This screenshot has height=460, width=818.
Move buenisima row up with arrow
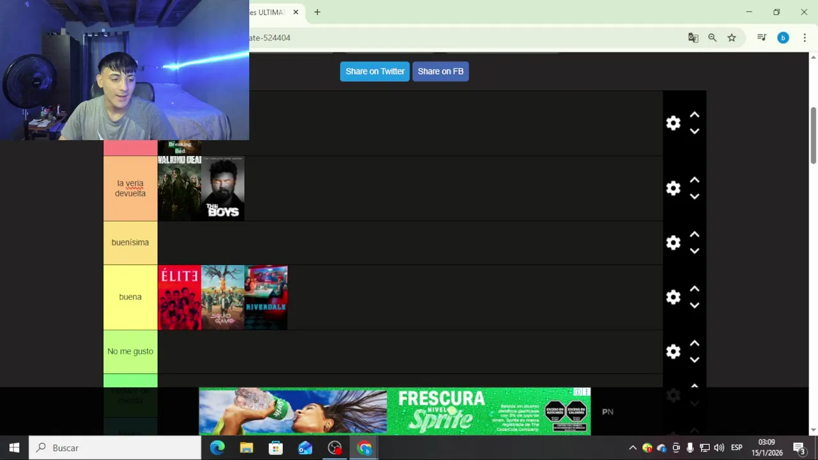[x=695, y=234]
